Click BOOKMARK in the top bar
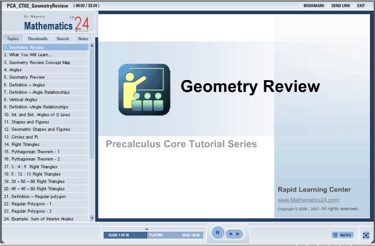This screenshot has width=375, height=246. point(314,6)
